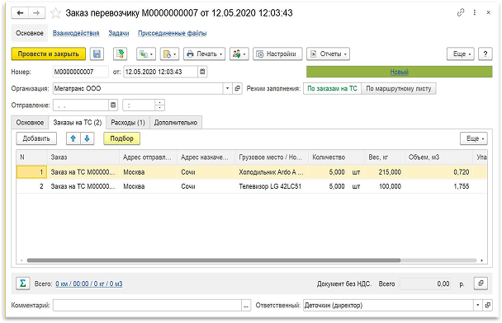Click the Вес, кг column header

385,157
